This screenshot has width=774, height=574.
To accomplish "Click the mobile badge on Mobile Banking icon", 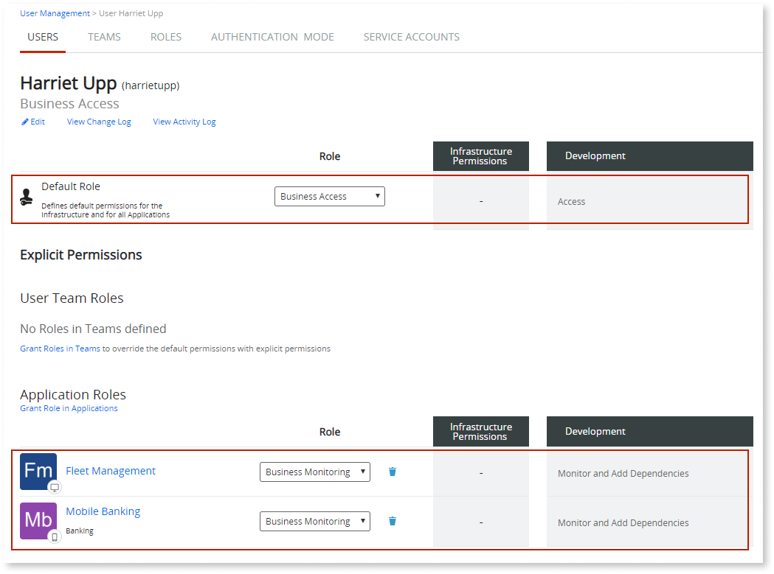I will click(x=54, y=536).
